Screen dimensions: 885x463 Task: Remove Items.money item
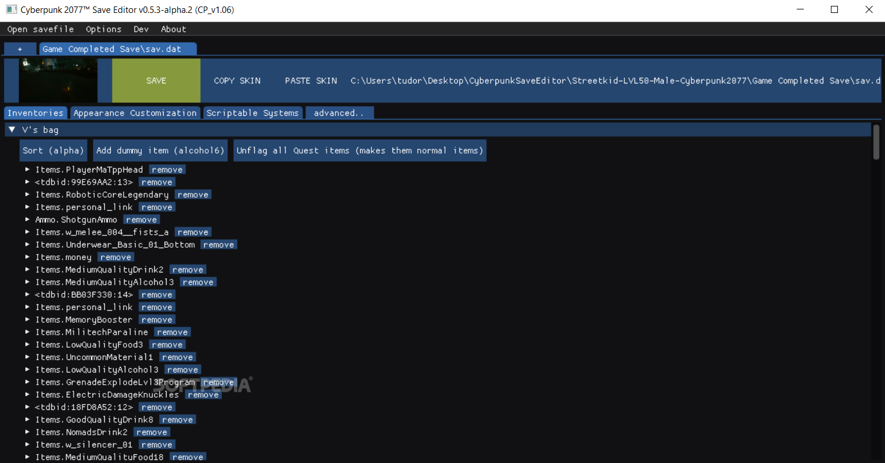[116, 257]
